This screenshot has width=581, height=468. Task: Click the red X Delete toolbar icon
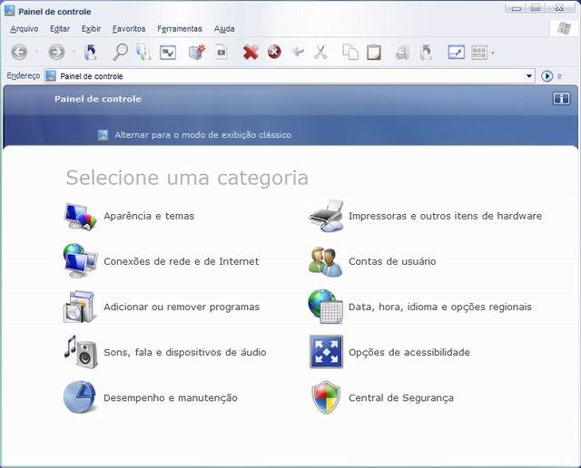tap(251, 53)
